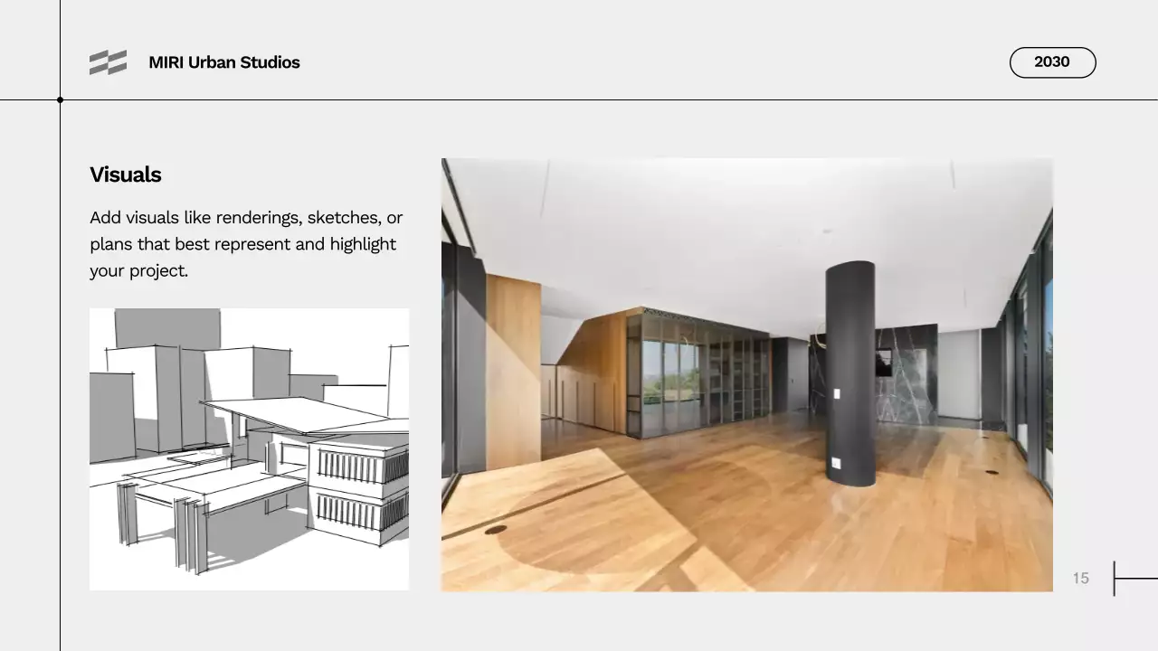Click the MIRI Urban Studios title text
1158x651 pixels.
tap(223, 62)
